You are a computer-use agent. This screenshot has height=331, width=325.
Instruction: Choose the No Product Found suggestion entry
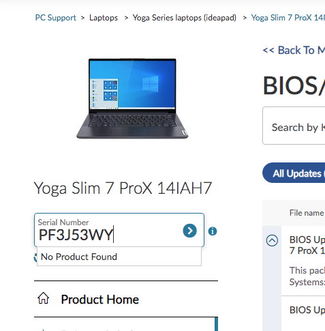pyautogui.click(x=119, y=257)
